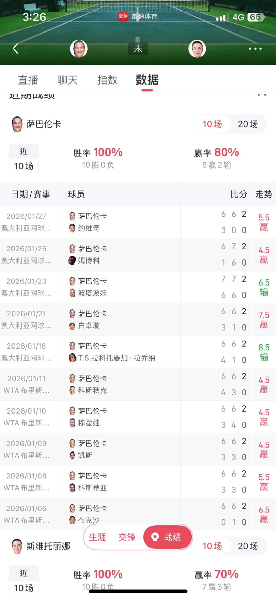Open the three-dot more options menu
This screenshot has height=599, width=276.
(255, 49)
